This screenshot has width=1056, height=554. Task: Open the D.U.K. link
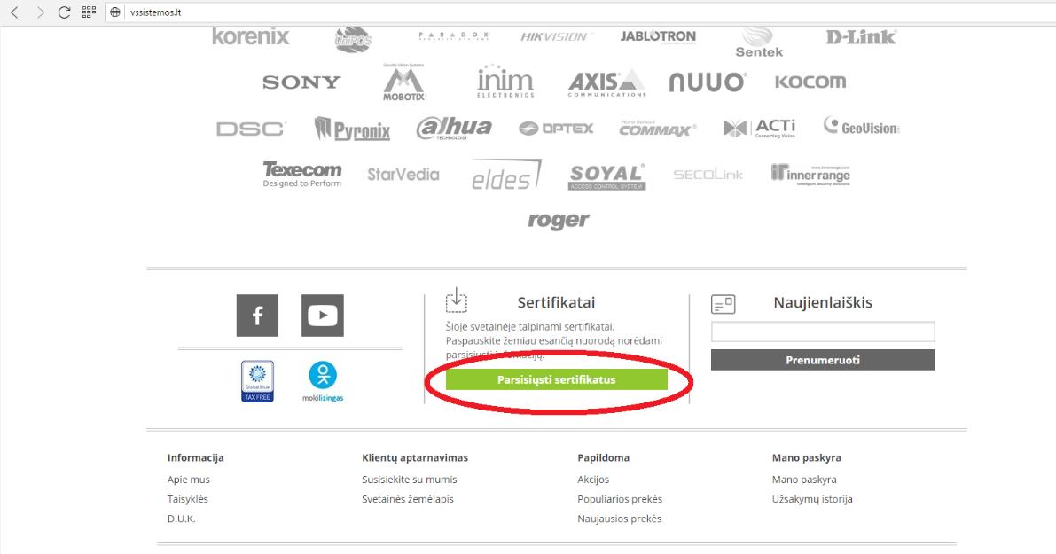[x=181, y=519]
